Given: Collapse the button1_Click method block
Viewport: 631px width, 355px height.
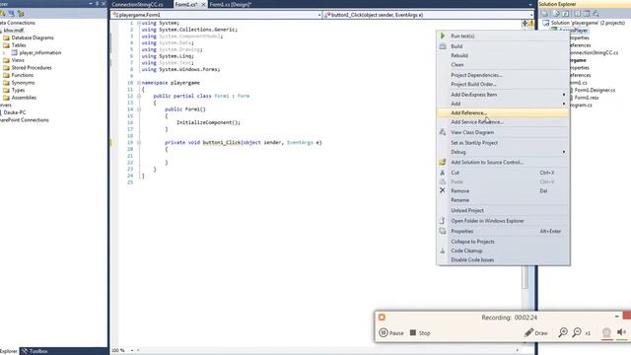Looking at the screenshot, I should [x=139, y=142].
